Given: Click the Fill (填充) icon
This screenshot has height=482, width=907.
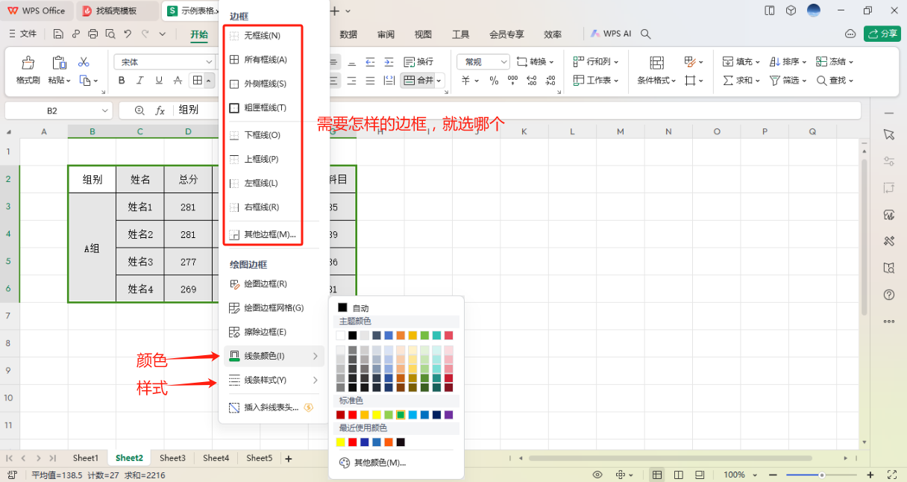Looking at the screenshot, I should (x=728, y=62).
